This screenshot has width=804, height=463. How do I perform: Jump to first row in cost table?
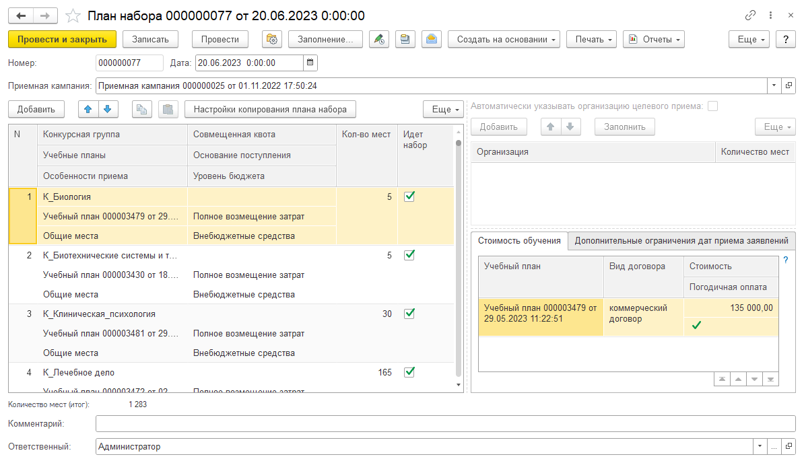click(722, 379)
